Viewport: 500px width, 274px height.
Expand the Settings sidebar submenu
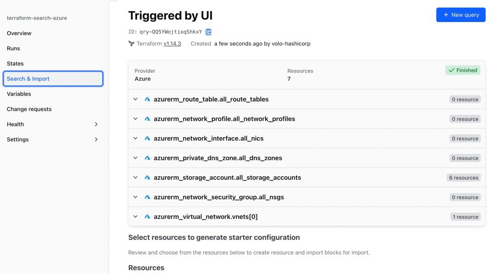pos(96,139)
